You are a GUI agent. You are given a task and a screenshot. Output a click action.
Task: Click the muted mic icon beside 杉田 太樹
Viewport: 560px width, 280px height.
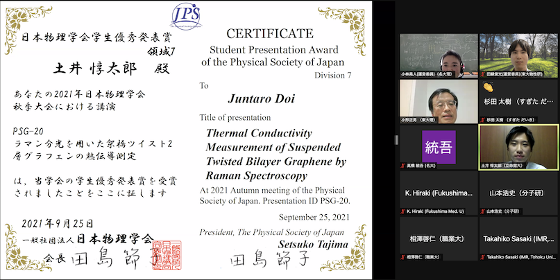pyautogui.click(x=483, y=120)
